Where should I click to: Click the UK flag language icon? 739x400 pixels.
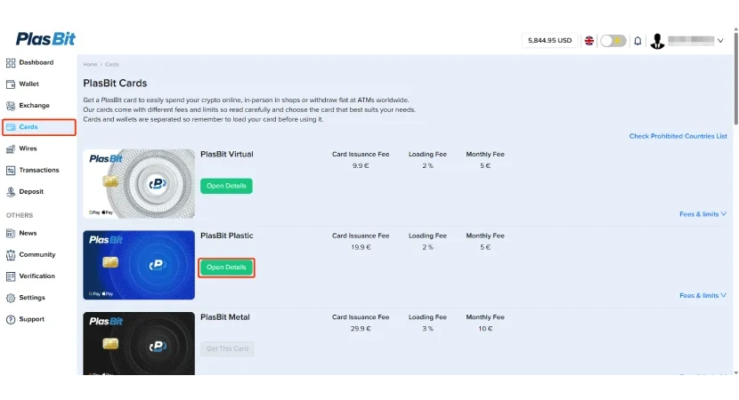pos(589,41)
